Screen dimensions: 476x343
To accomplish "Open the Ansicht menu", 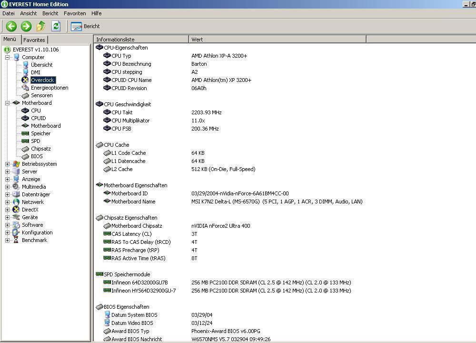I will click(x=28, y=13).
